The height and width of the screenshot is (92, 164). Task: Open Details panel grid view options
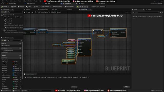[160, 13]
